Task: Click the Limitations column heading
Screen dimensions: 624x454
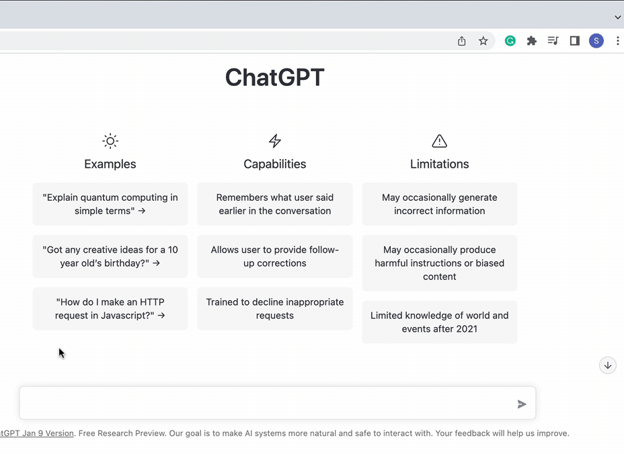Action: pyautogui.click(x=439, y=164)
